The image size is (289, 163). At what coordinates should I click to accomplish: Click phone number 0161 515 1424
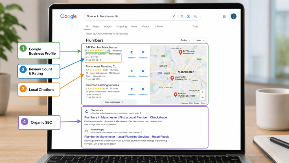point(93,97)
